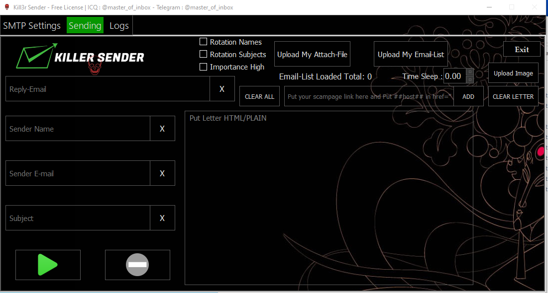Focus the Put Letter HTML/PLAIN text area
Image resolution: width=548 pixels, height=293 pixels.
(329, 199)
